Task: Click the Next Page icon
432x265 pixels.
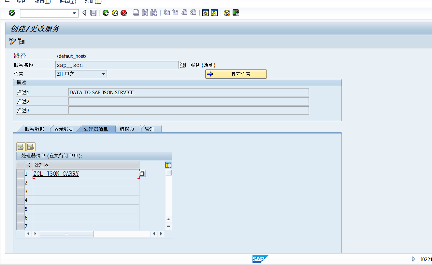Action: pos(184,13)
